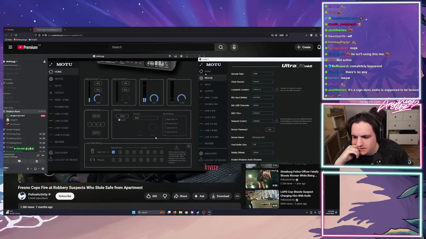Toggle Pad on Mic/Line/Inst 2
This screenshot has width=426, height=239.
tap(125, 90)
